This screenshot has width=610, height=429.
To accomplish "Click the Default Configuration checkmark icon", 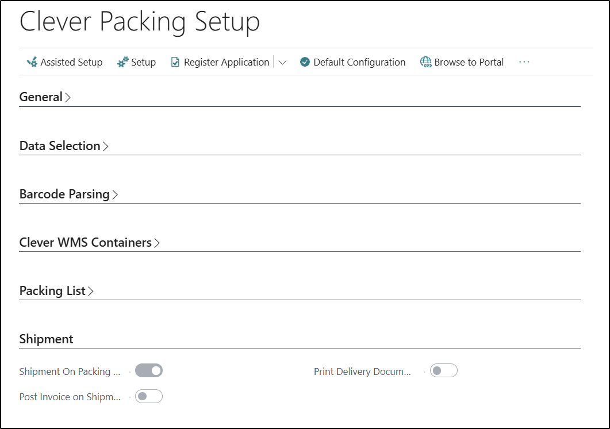I will tap(305, 62).
